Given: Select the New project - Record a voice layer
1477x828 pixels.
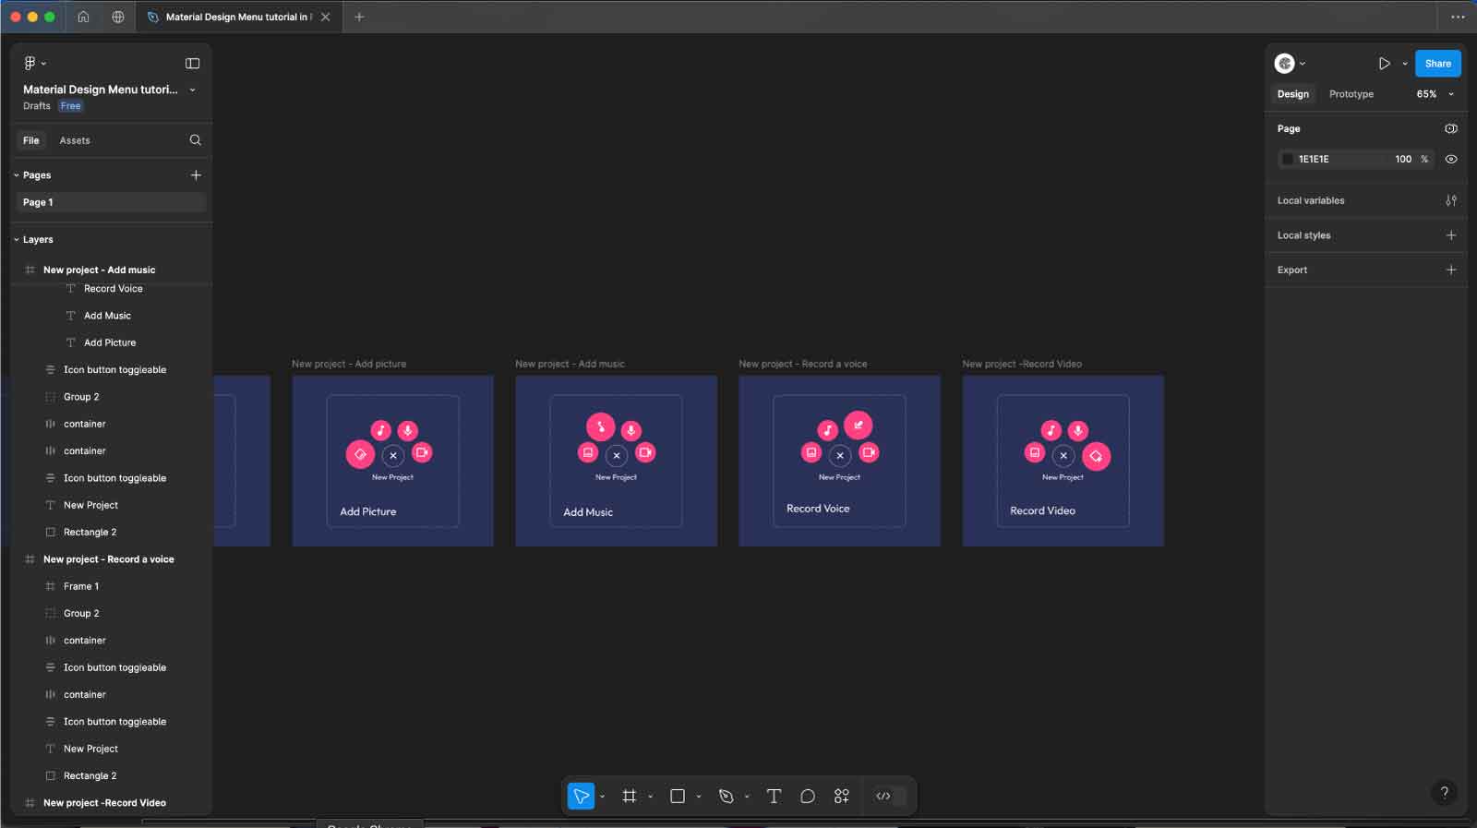Looking at the screenshot, I should tap(108, 559).
